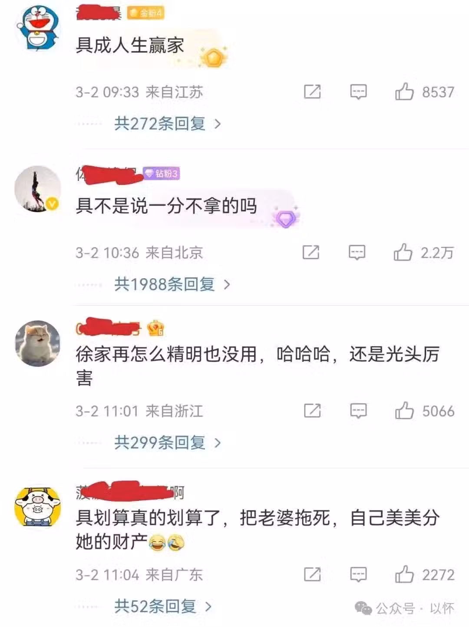This screenshot has width=469, height=627.
Task: Reply to the 3-2 09:33 comment
Action: tap(358, 92)
